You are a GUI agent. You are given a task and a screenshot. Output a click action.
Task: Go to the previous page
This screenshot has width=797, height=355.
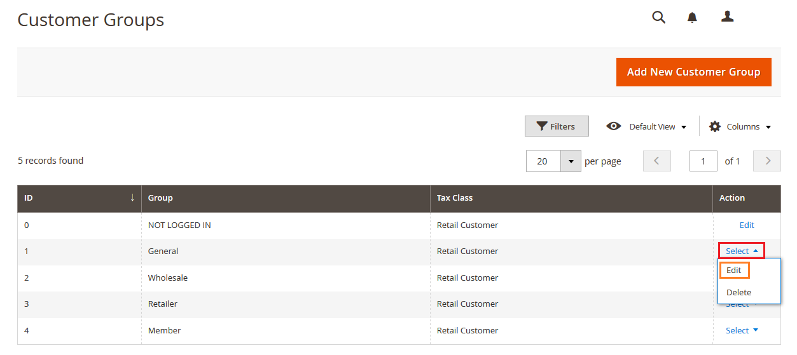(x=657, y=161)
